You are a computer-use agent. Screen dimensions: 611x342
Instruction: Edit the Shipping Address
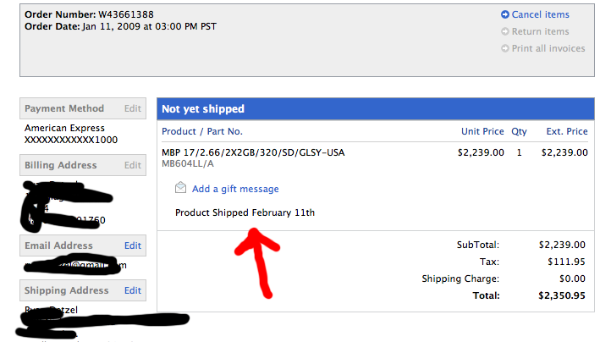(x=133, y=290)
